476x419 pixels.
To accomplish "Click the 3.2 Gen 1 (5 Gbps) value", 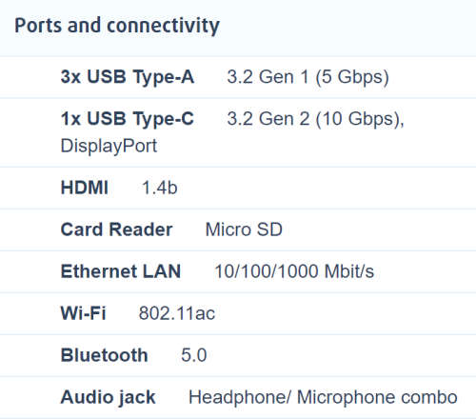I will (307, 77).
